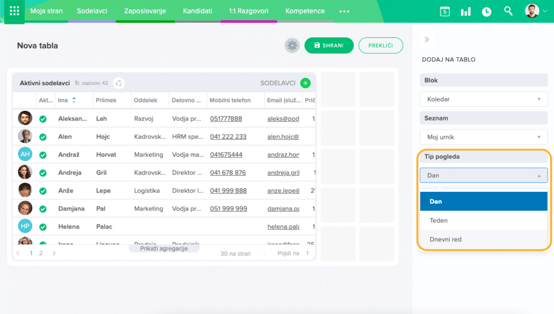Open the Kompetence tab
This screenshot has width=554, height=314.
click(305, 11)
